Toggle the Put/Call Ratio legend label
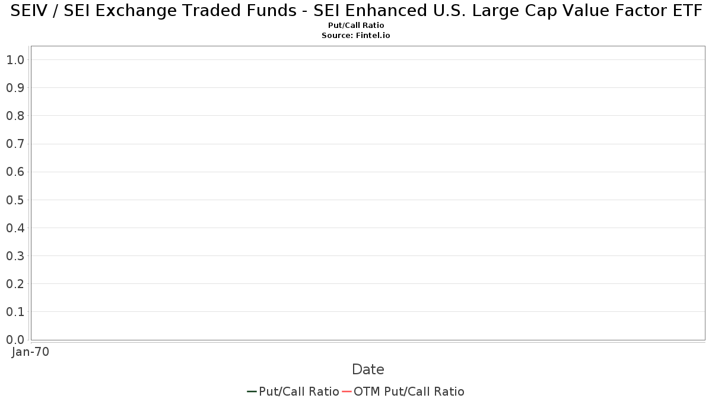Viewport: 712px width, 401px height. [x=298, y=391]
